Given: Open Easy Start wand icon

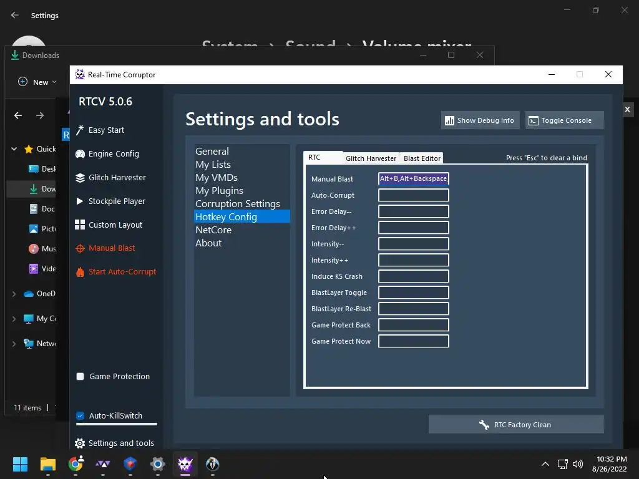Looking at the screenshot, I should (x=80, y=130).
